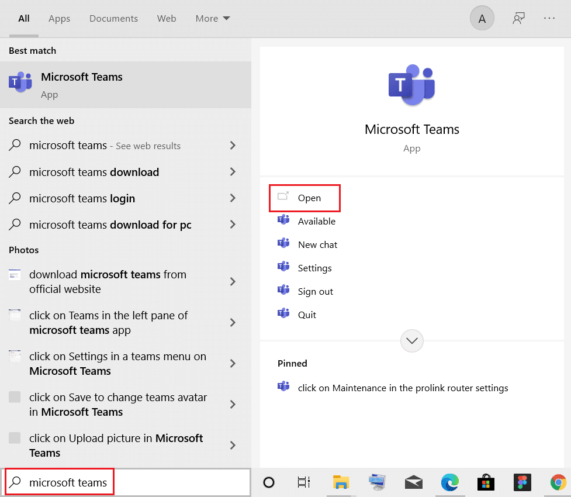
Task: Open Microsoft Edge from the taskbar
Action: click(449, 482)
